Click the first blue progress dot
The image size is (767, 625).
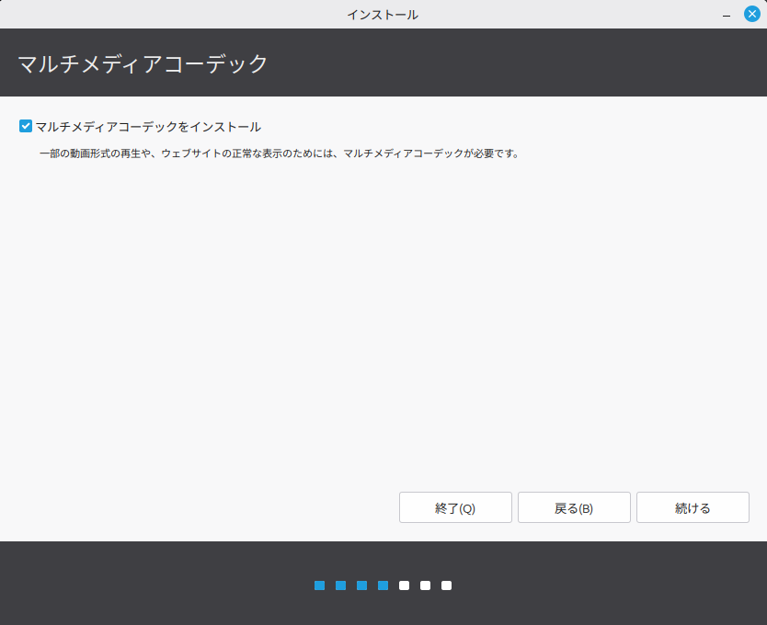click(x=319, y=585)
